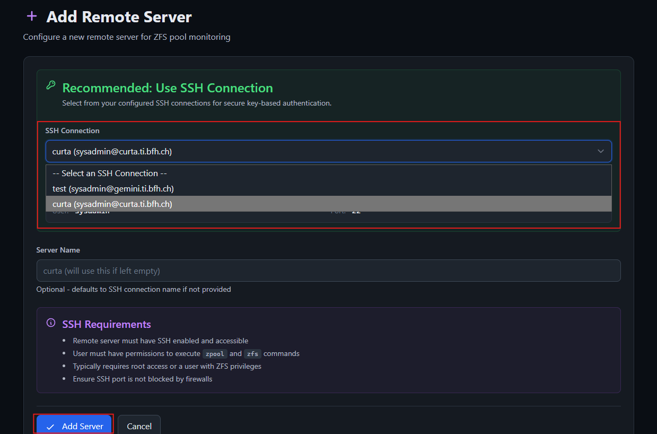Click 'Optional - defaults to SSH connection name' hint

click(x=134, y=289)
